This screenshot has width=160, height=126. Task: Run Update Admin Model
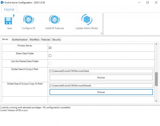[x=87, y=20]
